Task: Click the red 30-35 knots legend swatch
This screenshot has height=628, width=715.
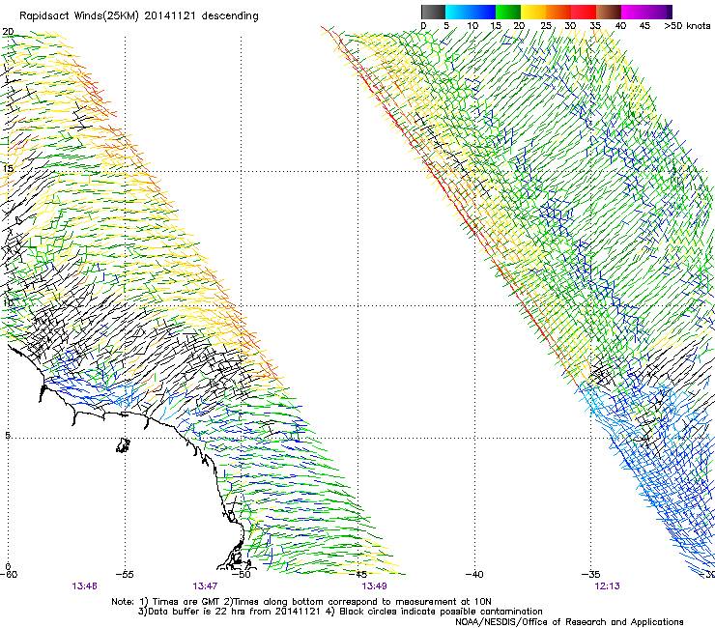Action: tap(584, 12)
